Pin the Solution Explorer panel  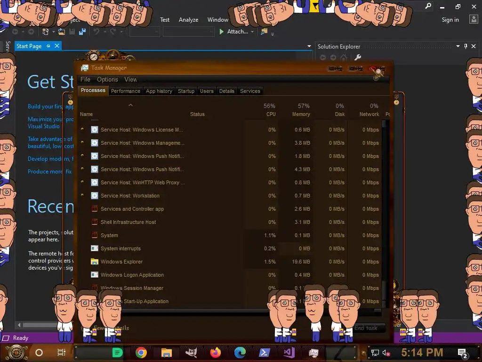[x=466, y=46]
